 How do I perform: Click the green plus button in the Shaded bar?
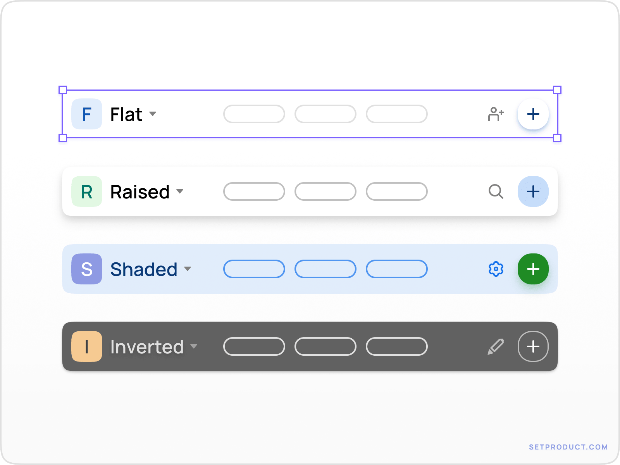coord(533,269)
